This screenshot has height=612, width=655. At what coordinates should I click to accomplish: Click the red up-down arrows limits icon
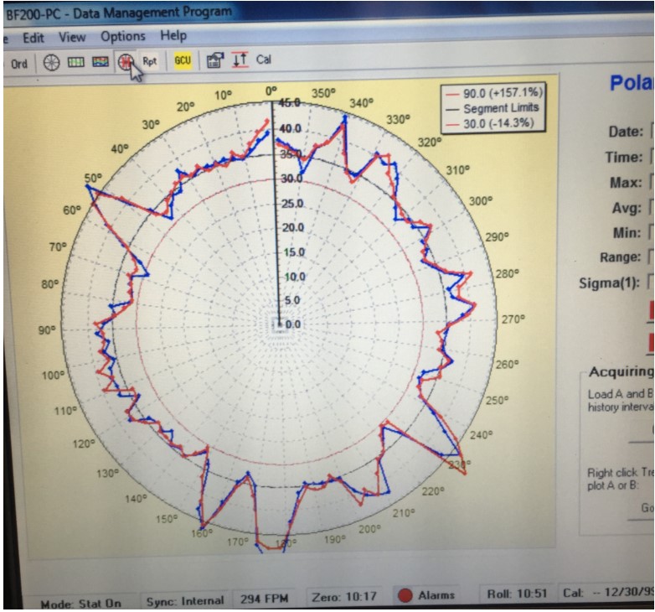239,60
